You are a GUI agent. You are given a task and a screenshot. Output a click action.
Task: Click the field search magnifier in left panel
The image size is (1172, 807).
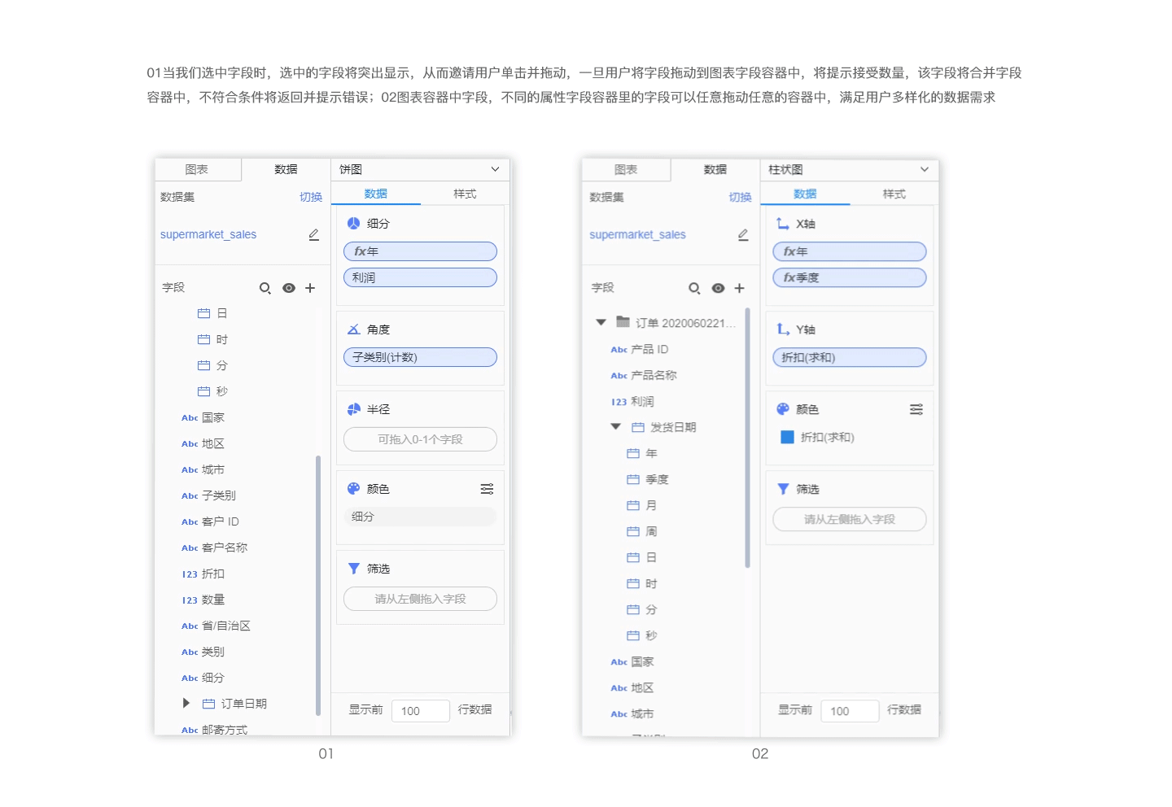[x=265, y=288]
